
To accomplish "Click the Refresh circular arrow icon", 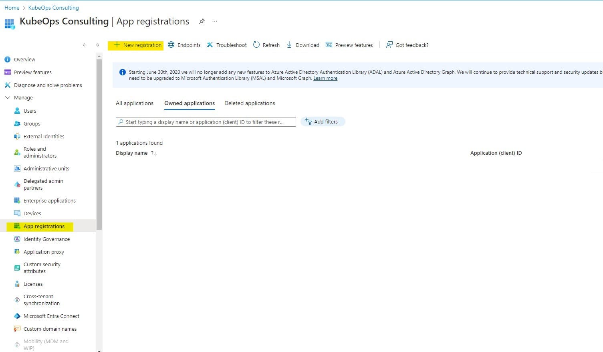I will [x=256, y=45].
